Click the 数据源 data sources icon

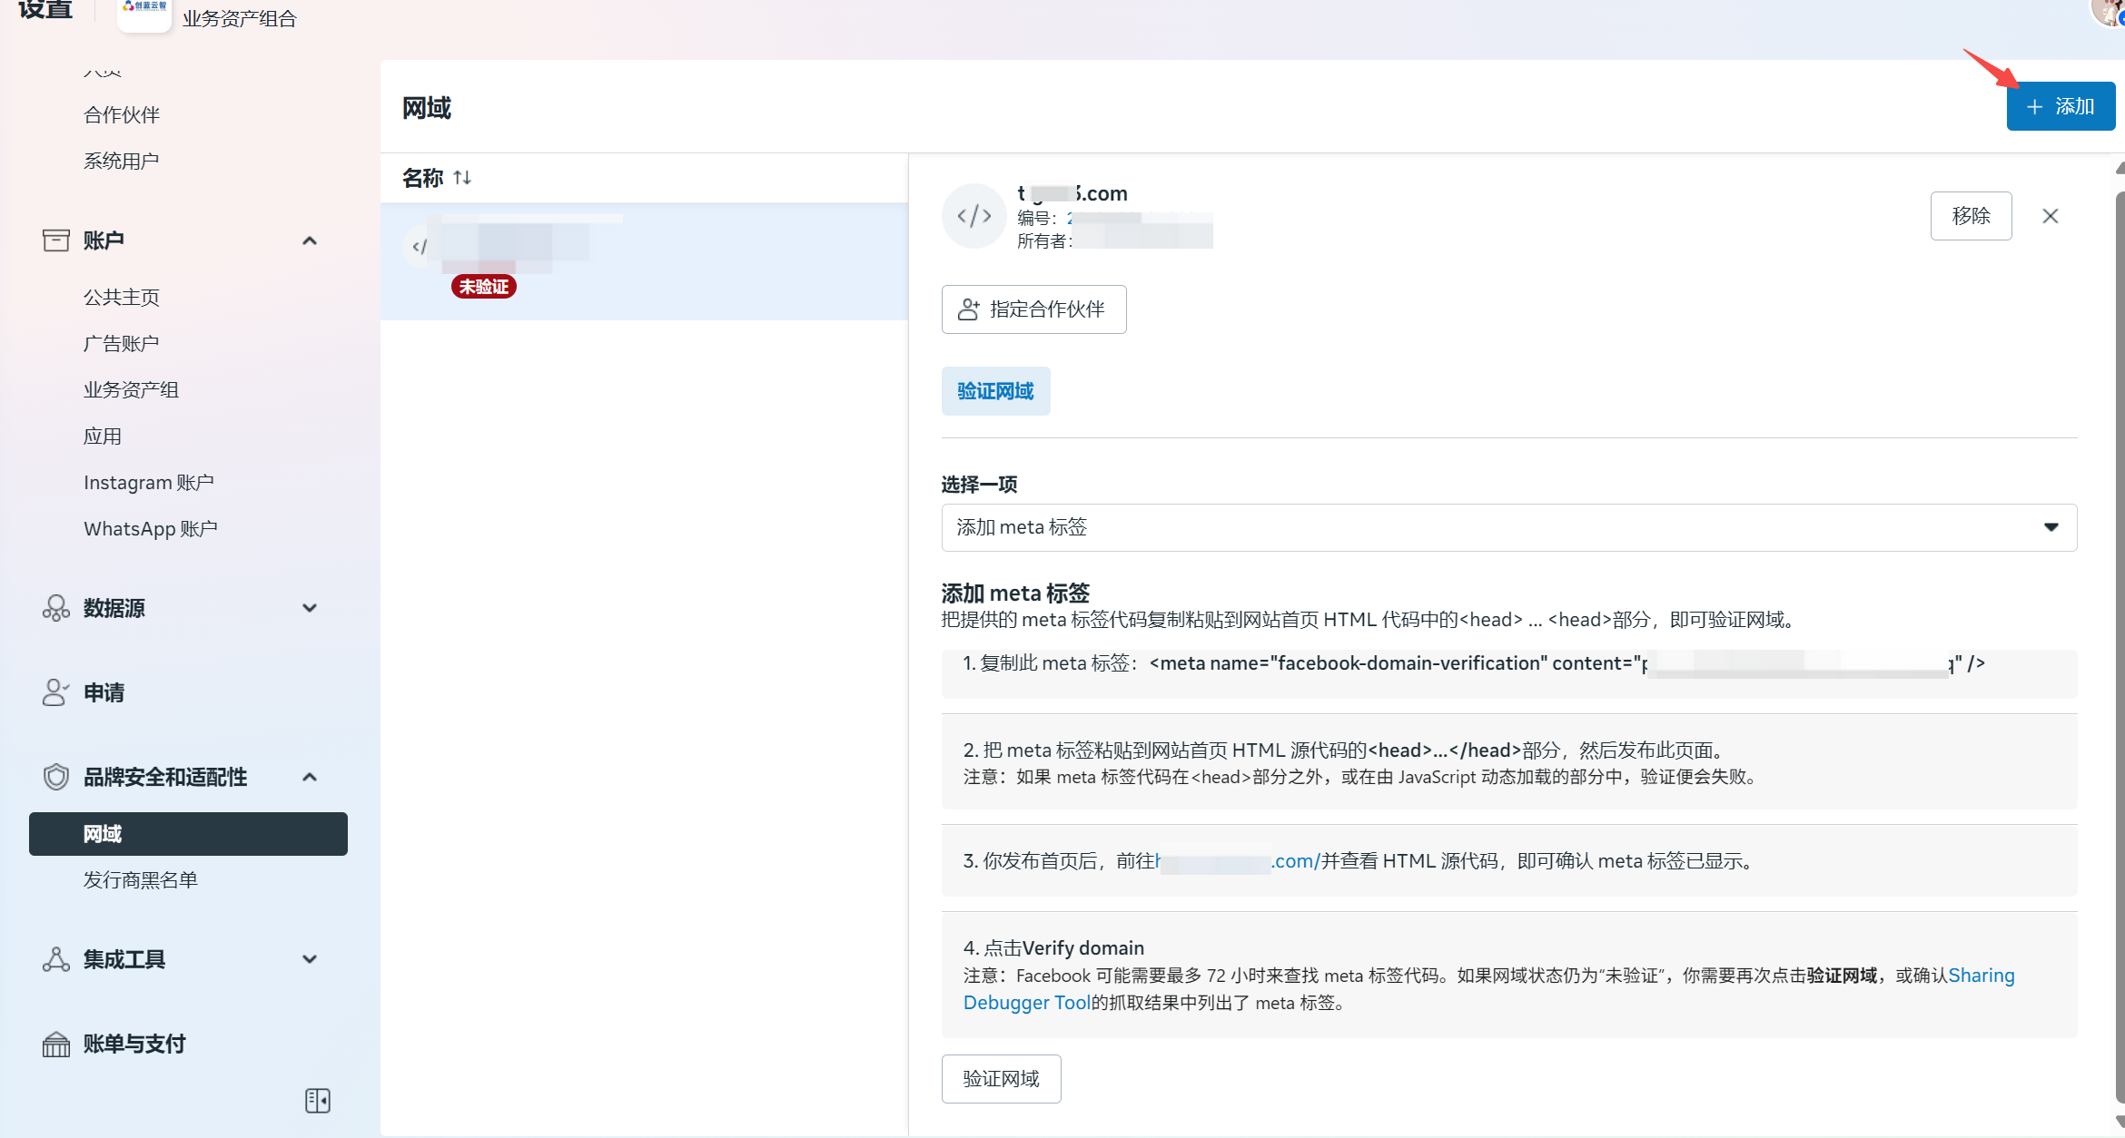(56, 608)
